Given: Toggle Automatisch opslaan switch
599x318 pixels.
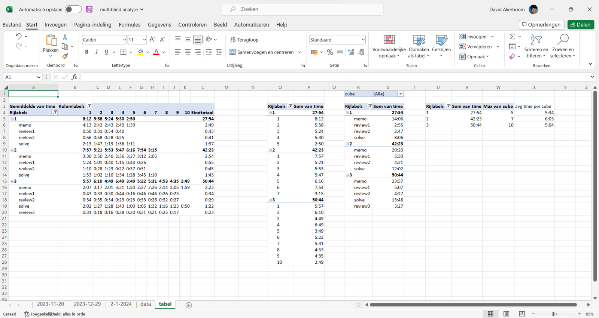Looking at the screenshot, I should [73, 9].
